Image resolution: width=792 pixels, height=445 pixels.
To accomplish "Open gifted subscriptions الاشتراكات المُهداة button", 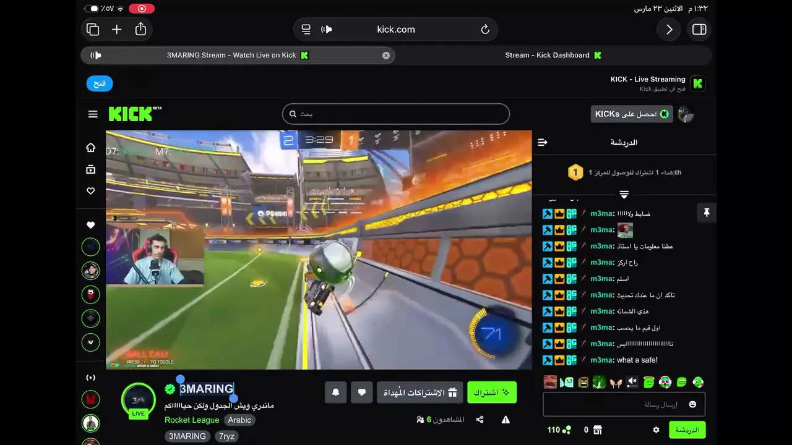I will [x=420, y=392].
